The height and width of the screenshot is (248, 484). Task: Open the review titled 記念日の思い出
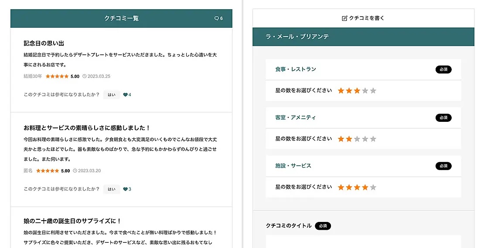tap(44, 44)
